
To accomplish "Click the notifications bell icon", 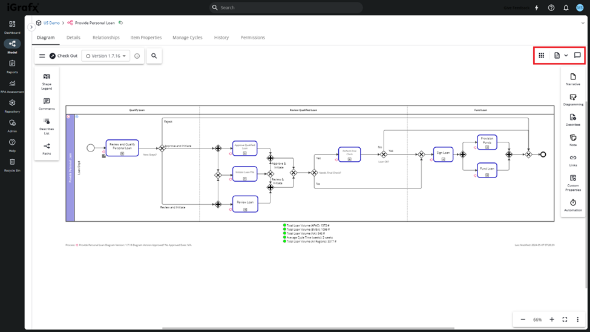I will 566,8.
